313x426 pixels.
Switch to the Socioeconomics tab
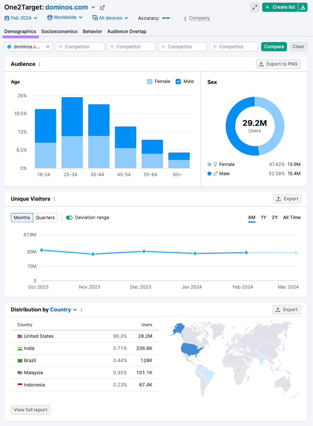(59, 31)
